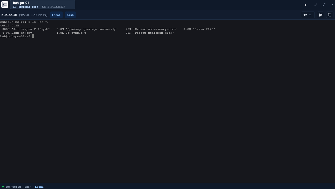This screenshot has width=335, height=189.
Task: Select the buh-pc-01 session tab
Action: 43,5
